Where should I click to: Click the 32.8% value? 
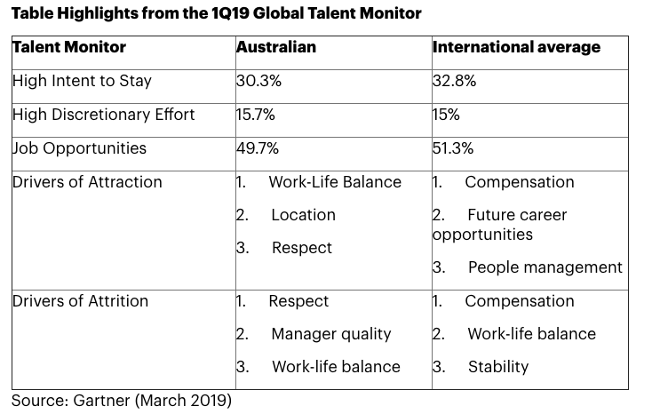pos(455,81)
